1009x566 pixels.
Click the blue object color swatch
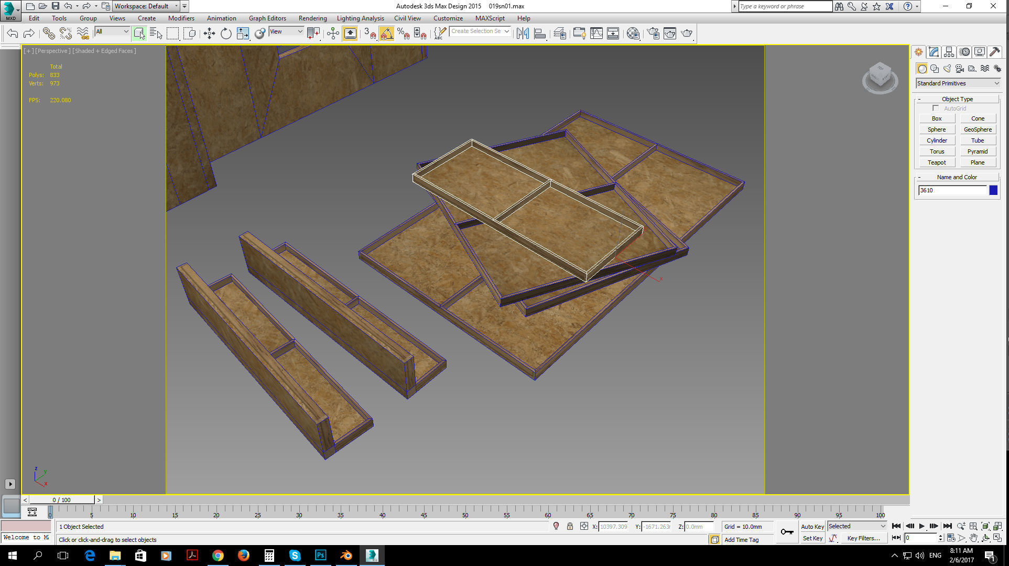[x=993, y=190]
